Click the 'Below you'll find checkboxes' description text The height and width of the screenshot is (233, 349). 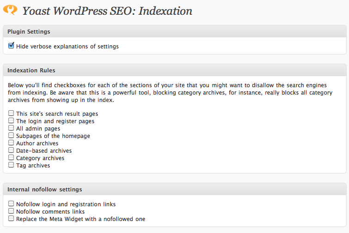point(170,93)
